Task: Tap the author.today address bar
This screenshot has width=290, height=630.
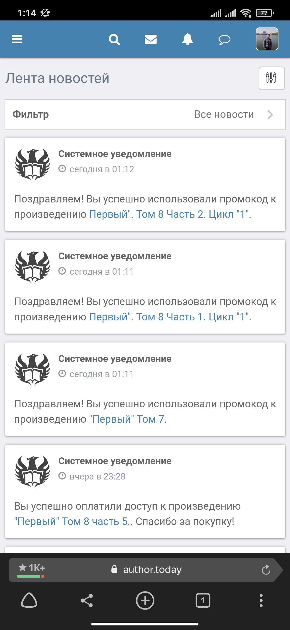Action: 152,570
